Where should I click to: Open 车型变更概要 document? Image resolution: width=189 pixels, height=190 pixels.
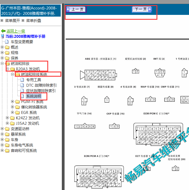22,42
